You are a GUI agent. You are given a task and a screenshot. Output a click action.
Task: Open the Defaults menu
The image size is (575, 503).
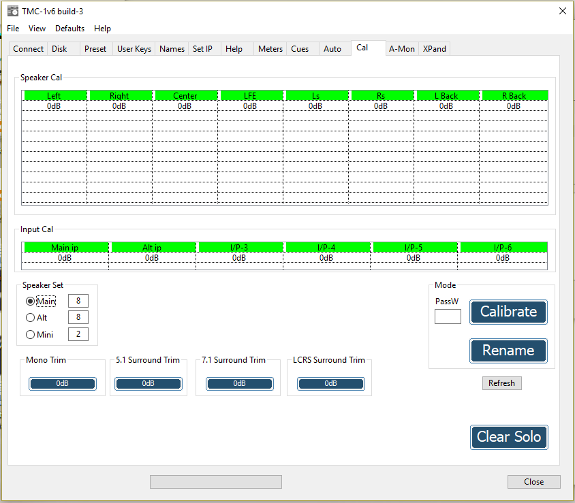(x=69, y=29)
